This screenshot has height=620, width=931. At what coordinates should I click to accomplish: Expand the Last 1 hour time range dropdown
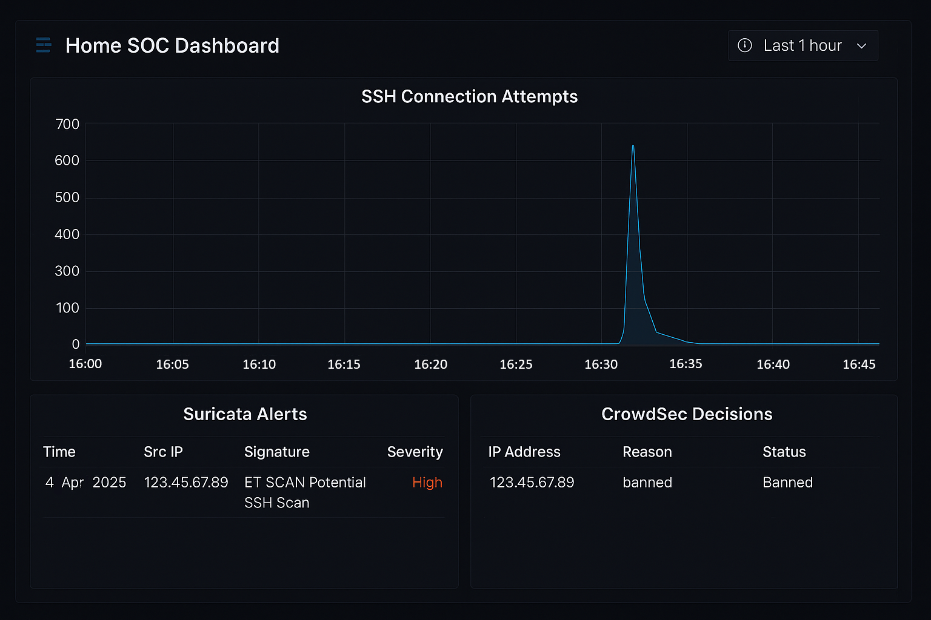(802, 45)
